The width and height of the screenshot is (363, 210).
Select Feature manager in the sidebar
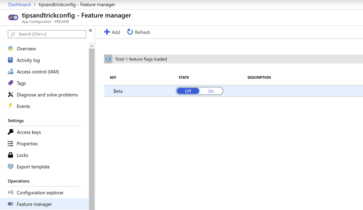(34, 204)
